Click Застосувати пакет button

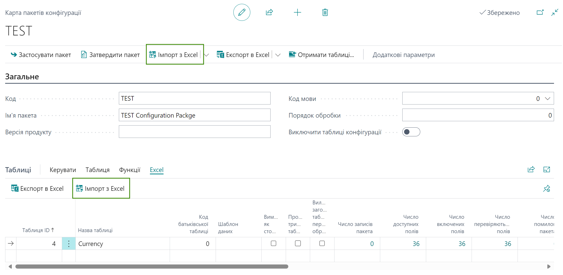41,55
